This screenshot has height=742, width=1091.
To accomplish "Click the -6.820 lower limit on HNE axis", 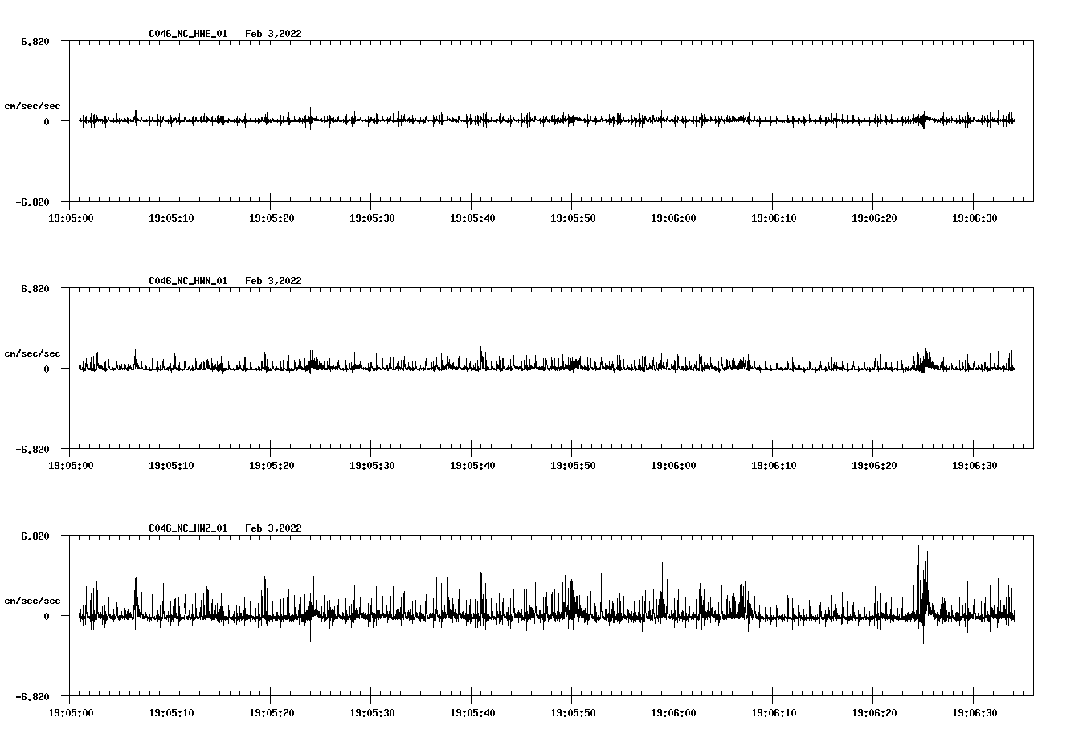I will pyautogui.click(x=32, y=202).
